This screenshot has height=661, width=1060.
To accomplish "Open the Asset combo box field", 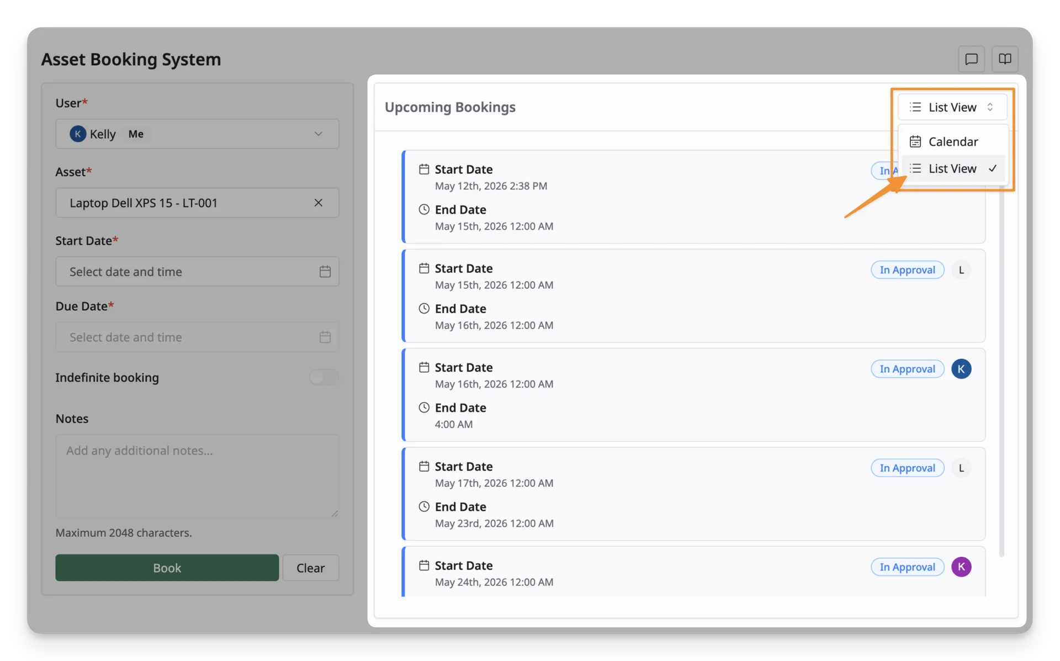I will [197, 203].
